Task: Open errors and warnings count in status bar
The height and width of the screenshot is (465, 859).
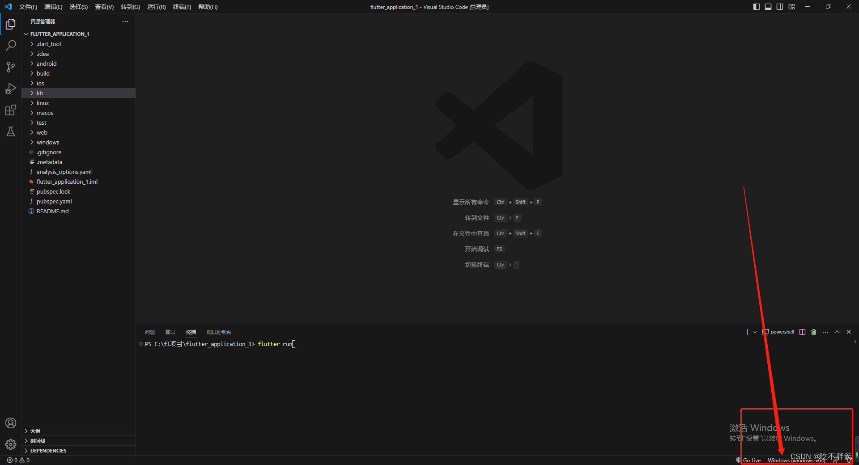Action: pos(18,460)
